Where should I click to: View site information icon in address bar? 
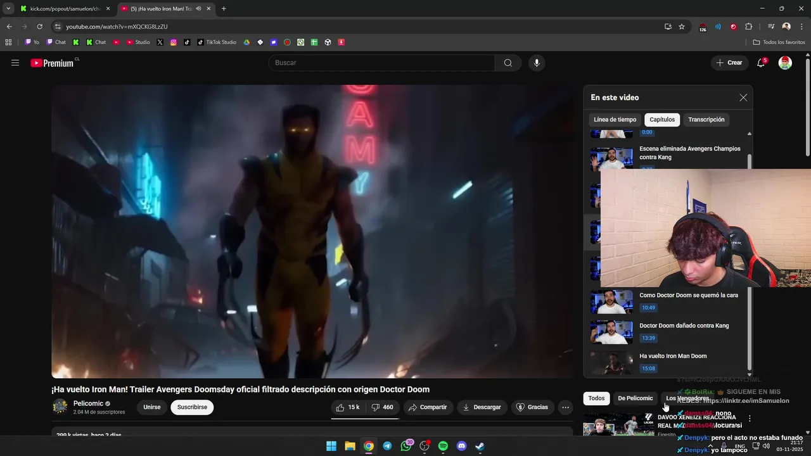[x=58, y=27]
